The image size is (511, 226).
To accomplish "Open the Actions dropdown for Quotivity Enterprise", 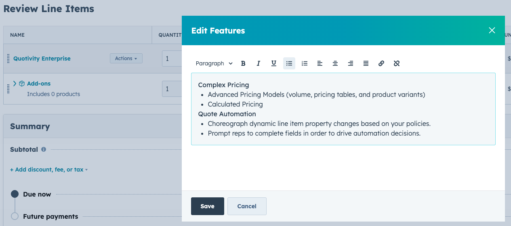I will (x=126, y=59).
